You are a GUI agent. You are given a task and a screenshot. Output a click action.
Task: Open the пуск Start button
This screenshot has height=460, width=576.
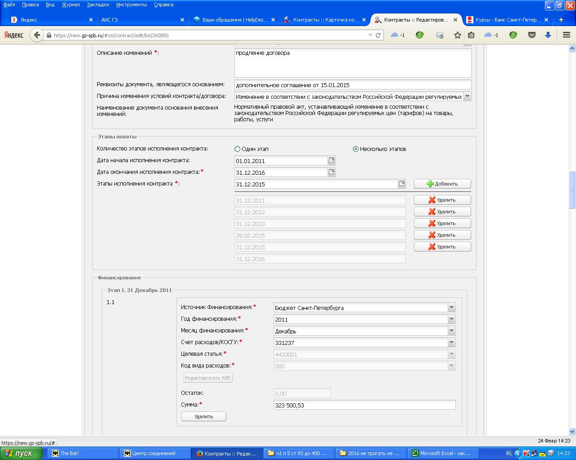[x=21, y=453]
